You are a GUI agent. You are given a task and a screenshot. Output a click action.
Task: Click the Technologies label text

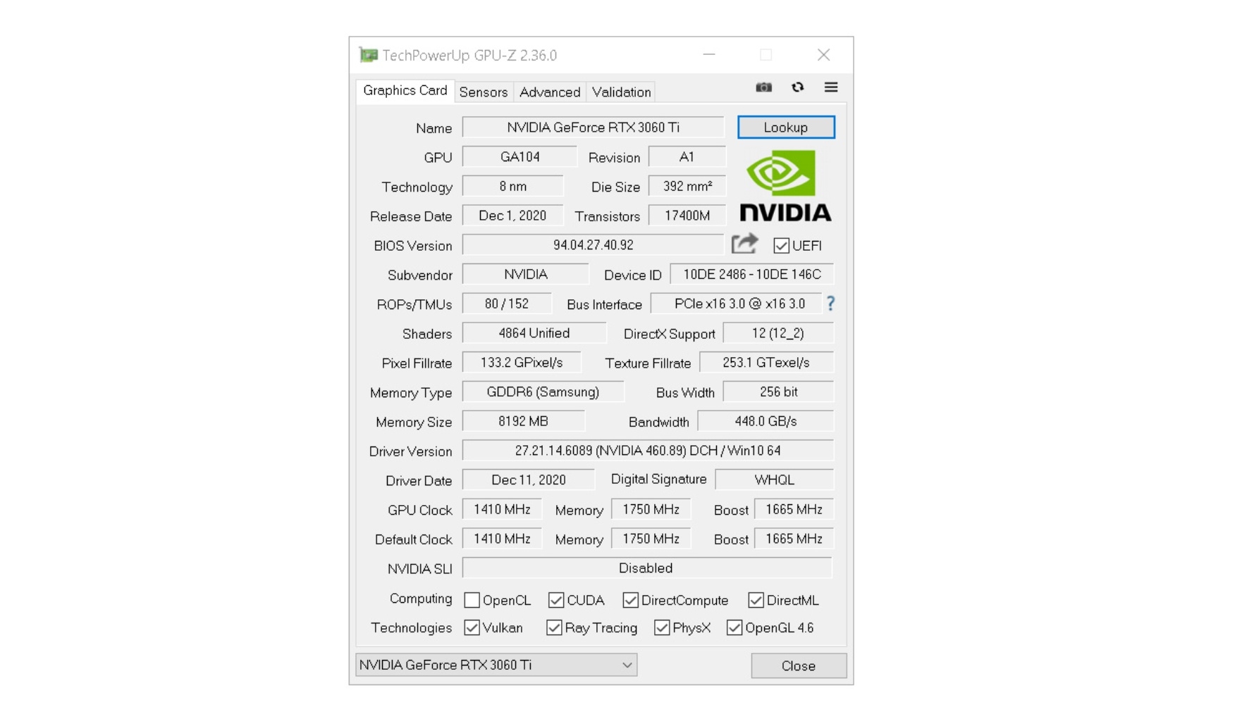click(412, 628)
